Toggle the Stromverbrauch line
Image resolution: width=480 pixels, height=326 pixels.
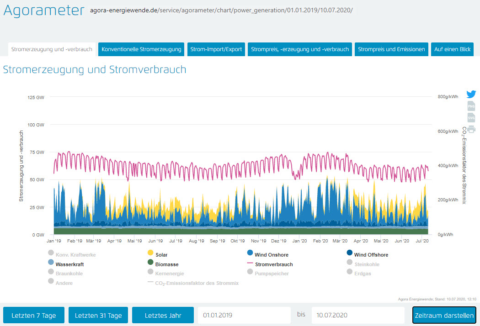[x=273, y=264]
